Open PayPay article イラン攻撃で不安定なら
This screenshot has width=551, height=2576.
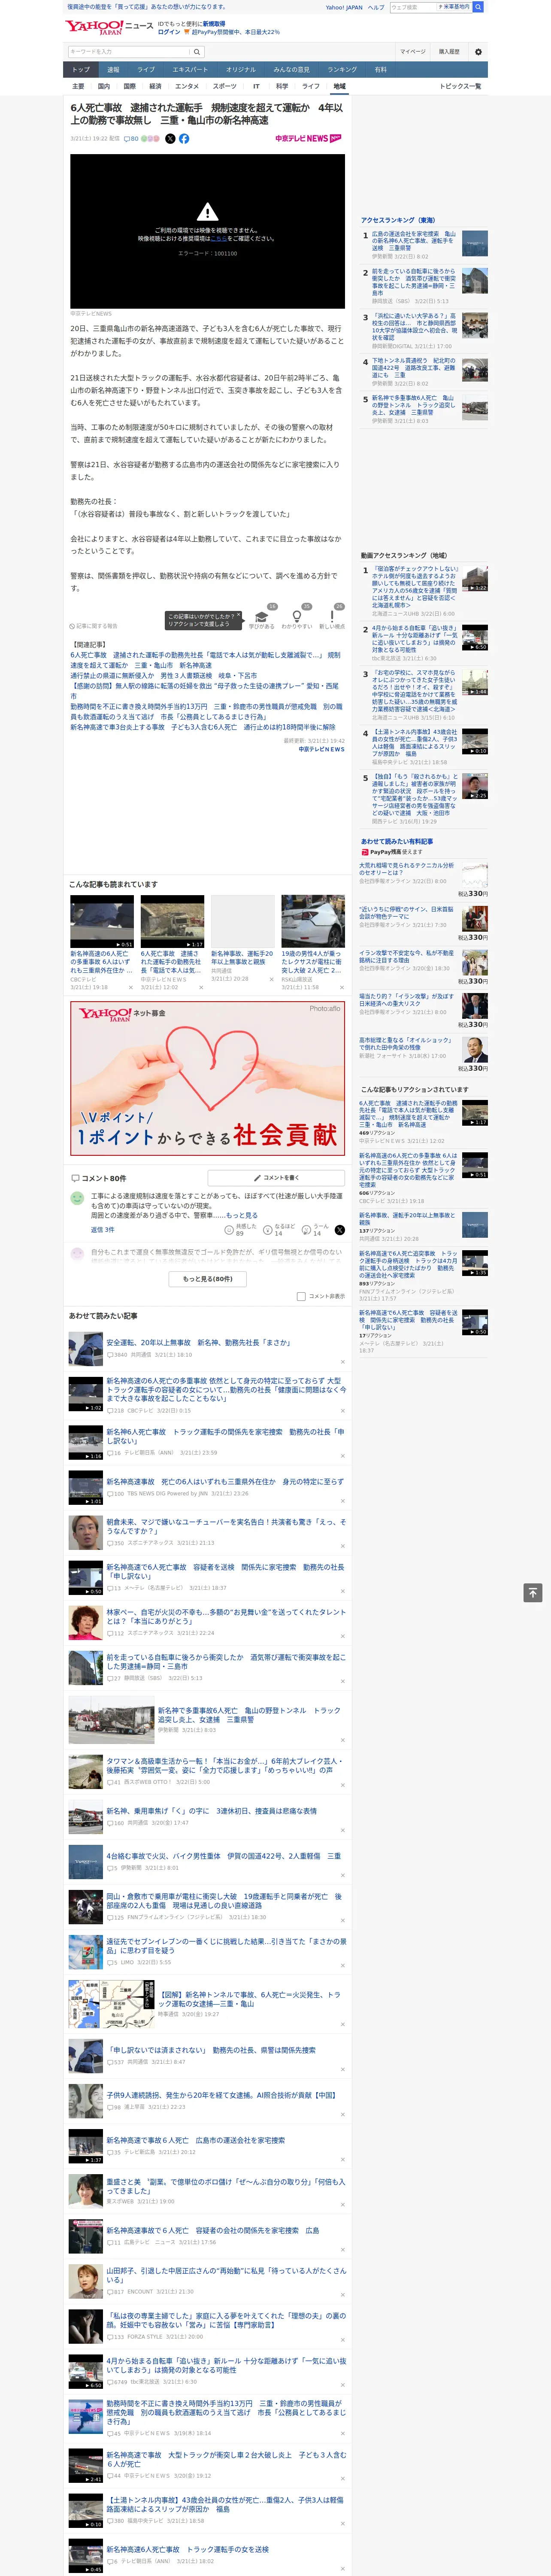click(x=407, y=957)
